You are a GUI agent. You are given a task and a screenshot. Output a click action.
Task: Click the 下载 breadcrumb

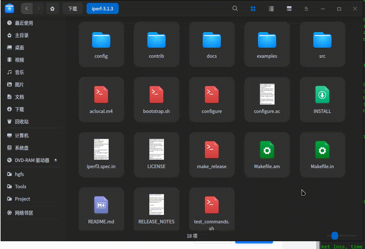coord(73,8)
